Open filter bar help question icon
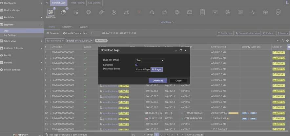The width and height of the screenshot is (290, 136). click(x=287, y=40)
